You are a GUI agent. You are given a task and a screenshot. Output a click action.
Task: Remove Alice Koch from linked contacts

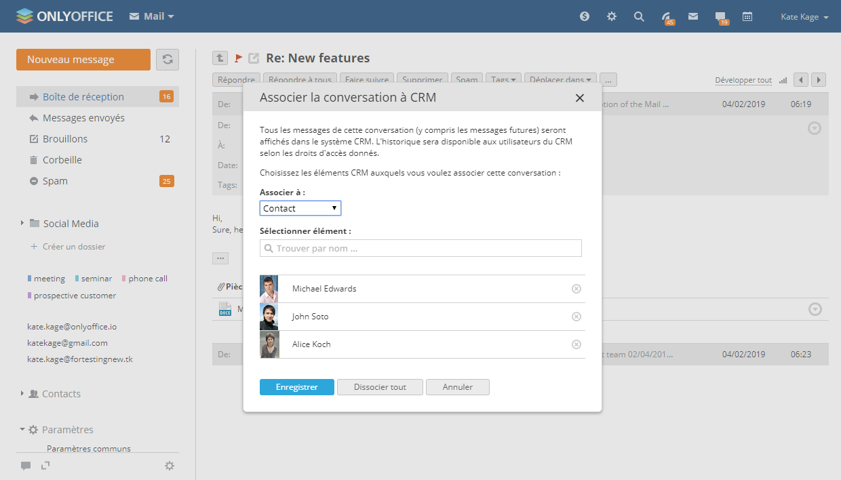tap(576, 344)
